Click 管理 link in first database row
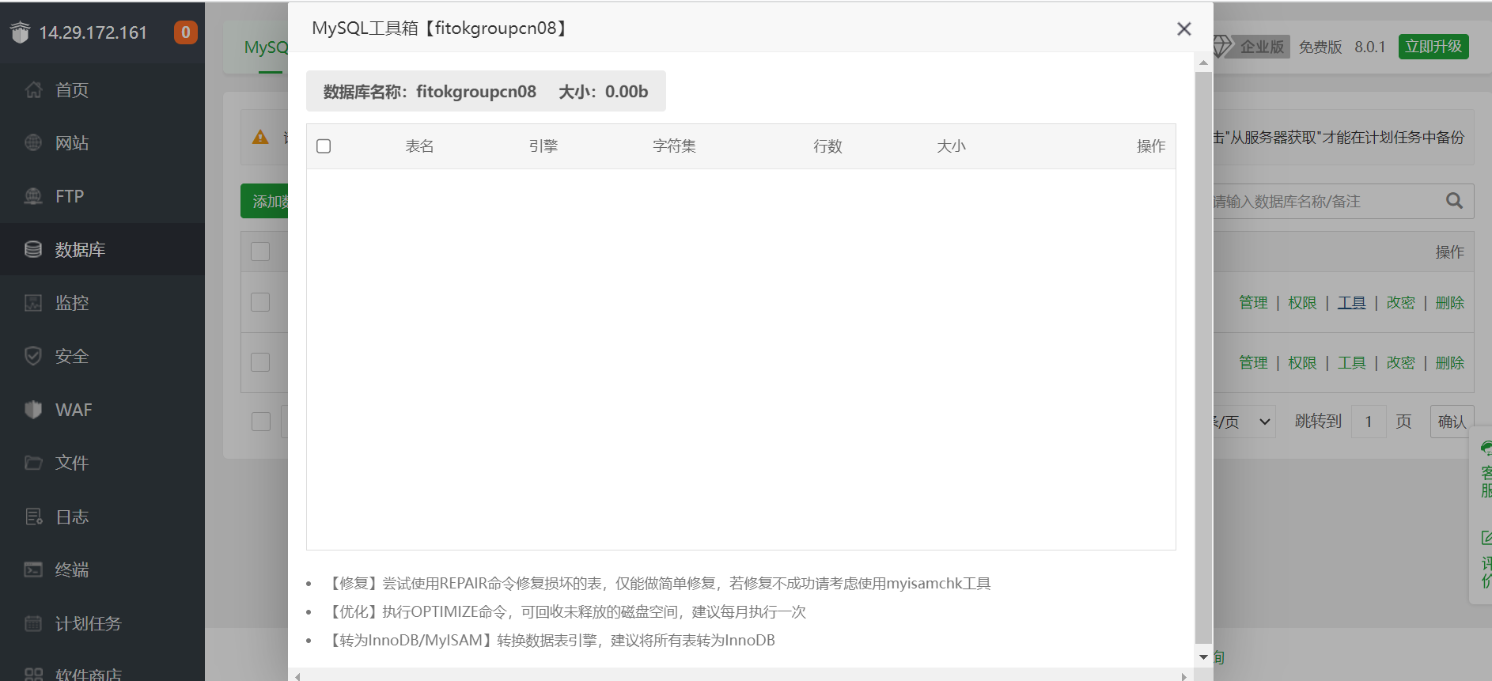1492x681 pixels. pos(1253,303)
